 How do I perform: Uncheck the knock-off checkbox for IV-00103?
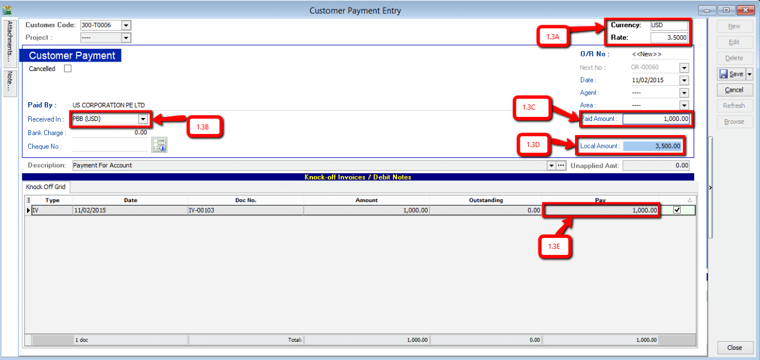677,210
